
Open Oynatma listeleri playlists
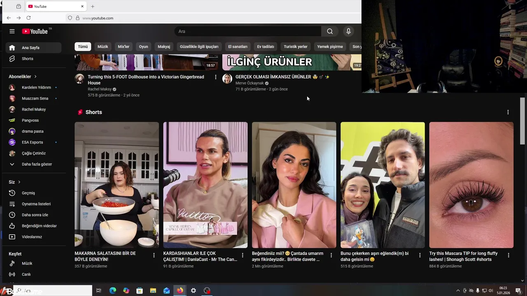tap(33, 204)
